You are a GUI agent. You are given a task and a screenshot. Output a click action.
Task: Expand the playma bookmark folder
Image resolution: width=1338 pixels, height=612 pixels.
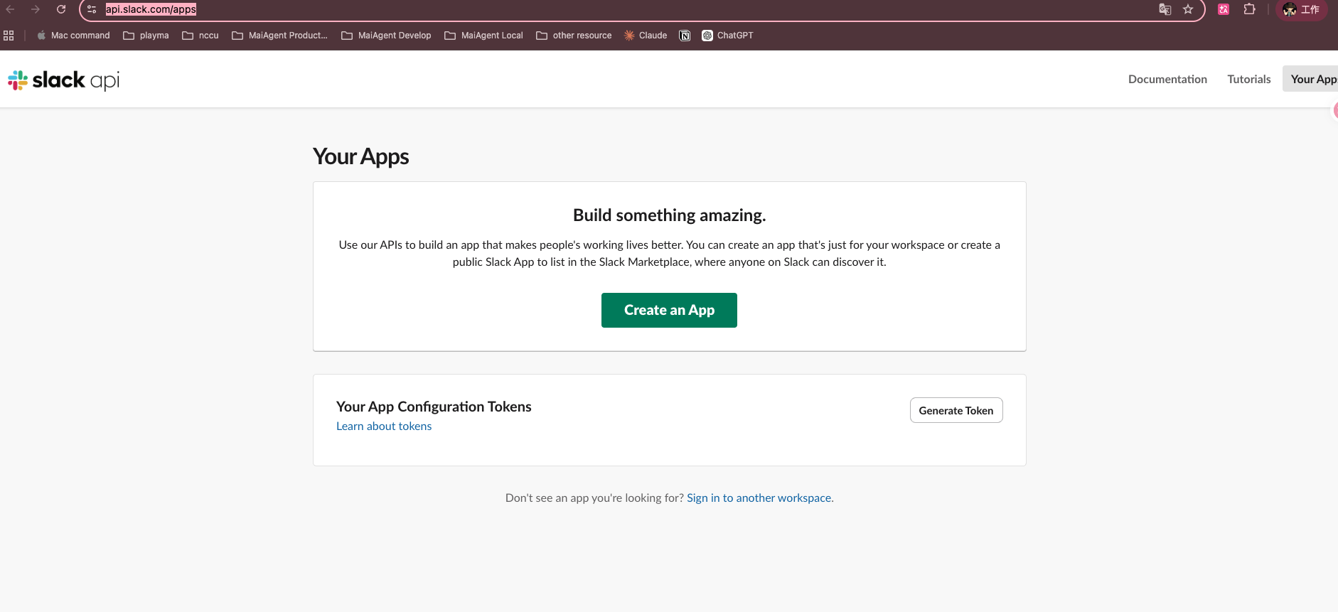(146, 36)
